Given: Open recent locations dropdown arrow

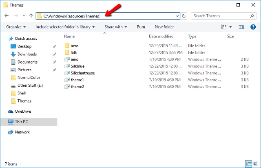Looking at the screenshot, I should (24, 16).
